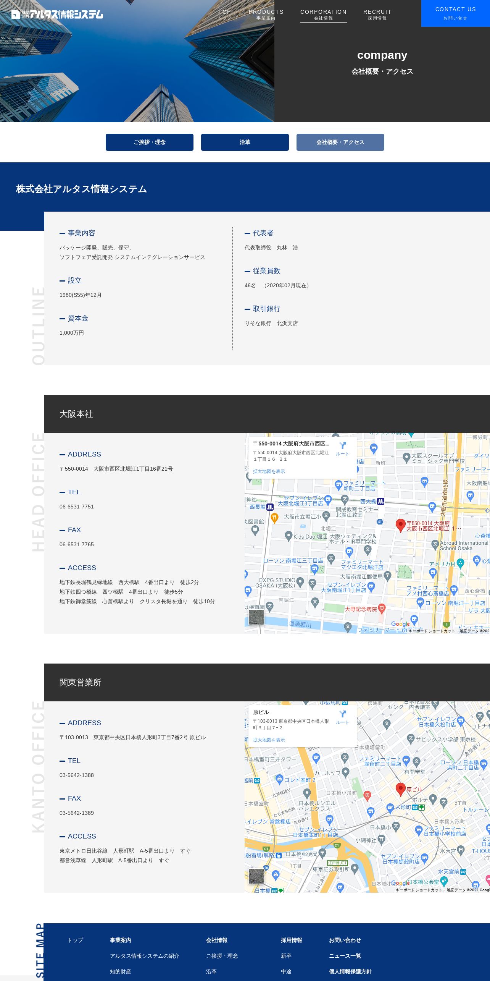The width and height of the screenshot is (490, 981).
Task: Switch to 沿革 tab
Action: pos(245,142)
